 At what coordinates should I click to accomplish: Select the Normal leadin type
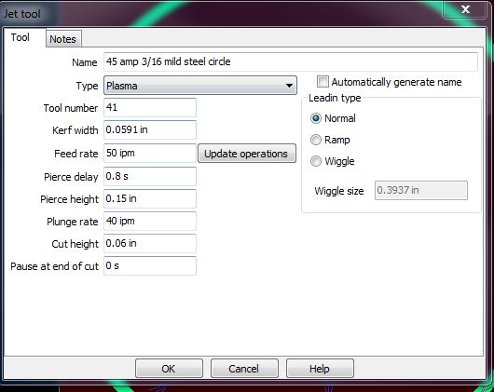click(x=316, y=118)
